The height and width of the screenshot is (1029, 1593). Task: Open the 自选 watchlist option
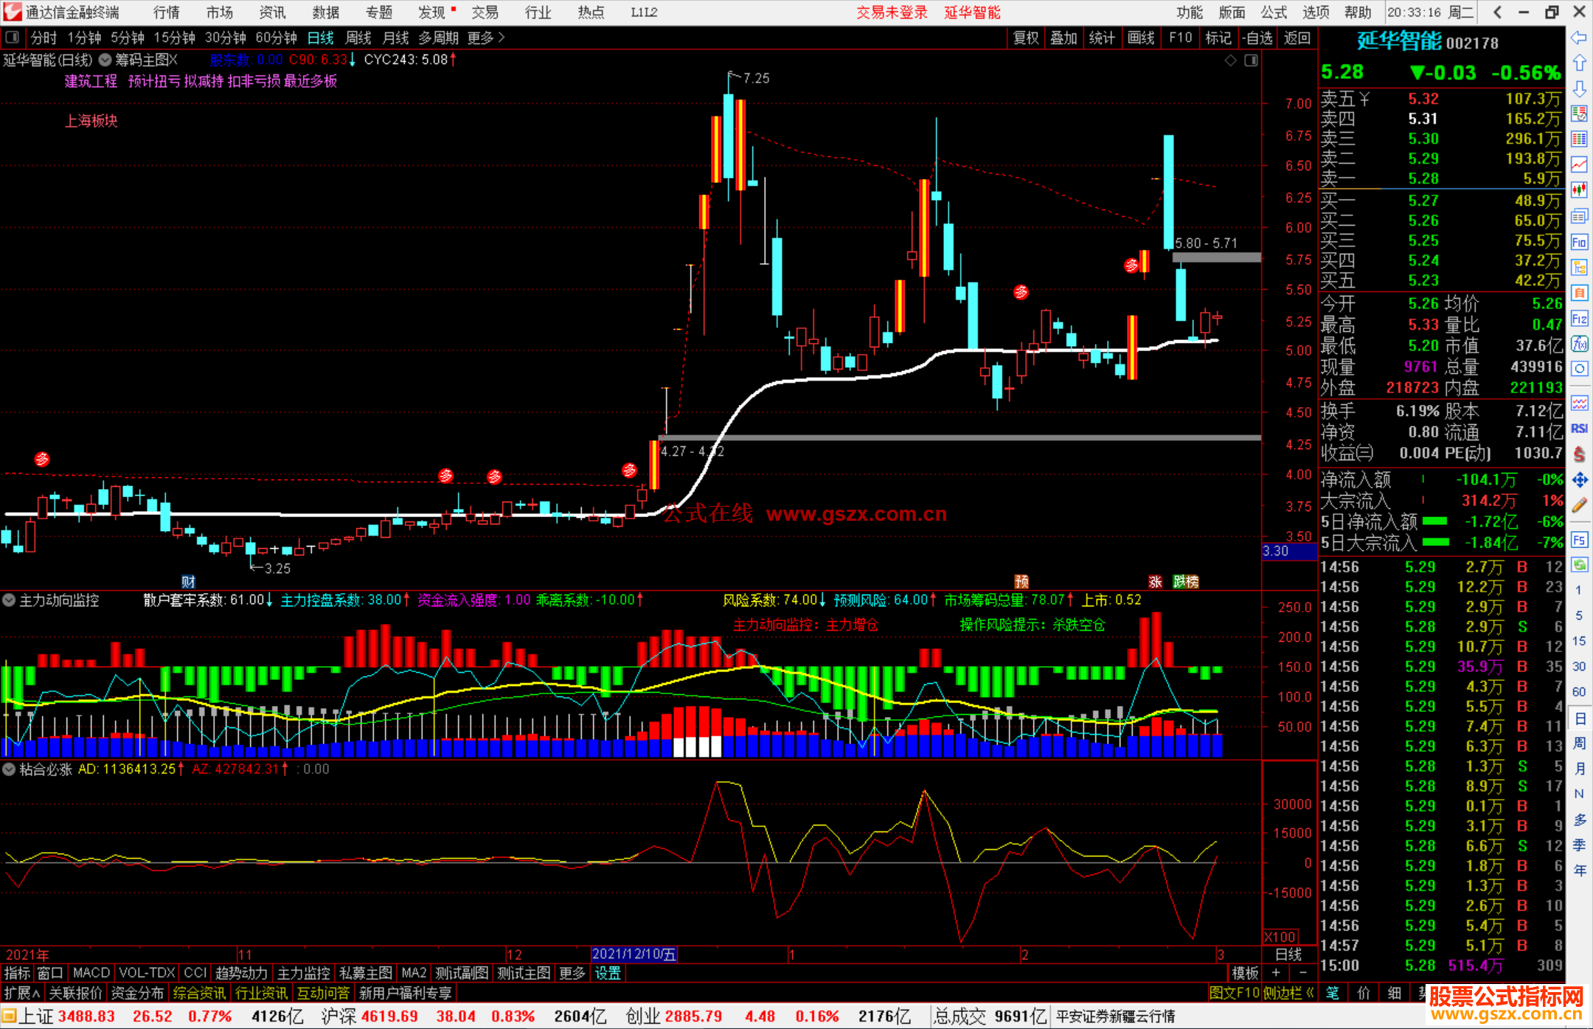(1257, 38)
